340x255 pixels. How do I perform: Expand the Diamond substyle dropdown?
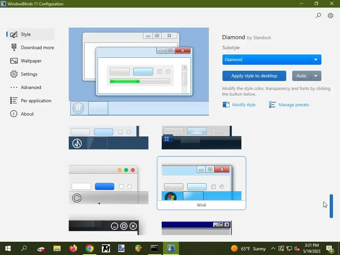pyautogui.click(x=272, y=60)
